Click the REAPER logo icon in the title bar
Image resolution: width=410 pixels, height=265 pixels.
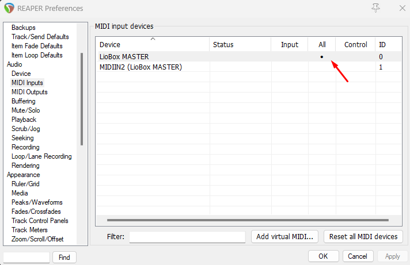tap(9, 8)
